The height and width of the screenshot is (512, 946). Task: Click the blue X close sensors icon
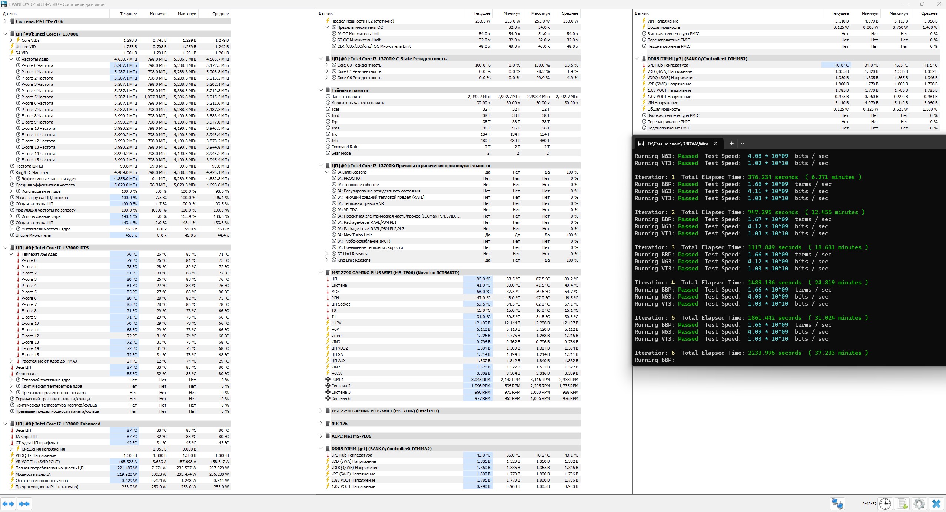936,503
